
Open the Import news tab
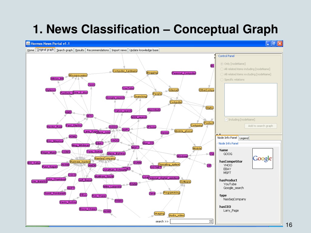pos(119,50)
